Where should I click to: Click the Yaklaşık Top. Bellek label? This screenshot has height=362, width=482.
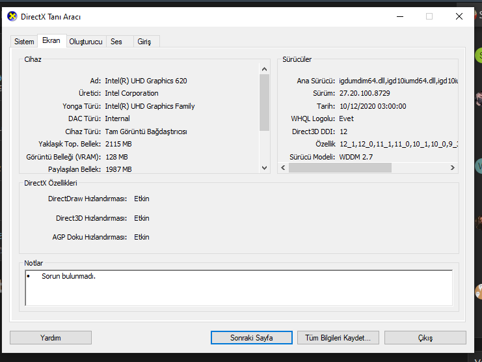pos(70,144)
